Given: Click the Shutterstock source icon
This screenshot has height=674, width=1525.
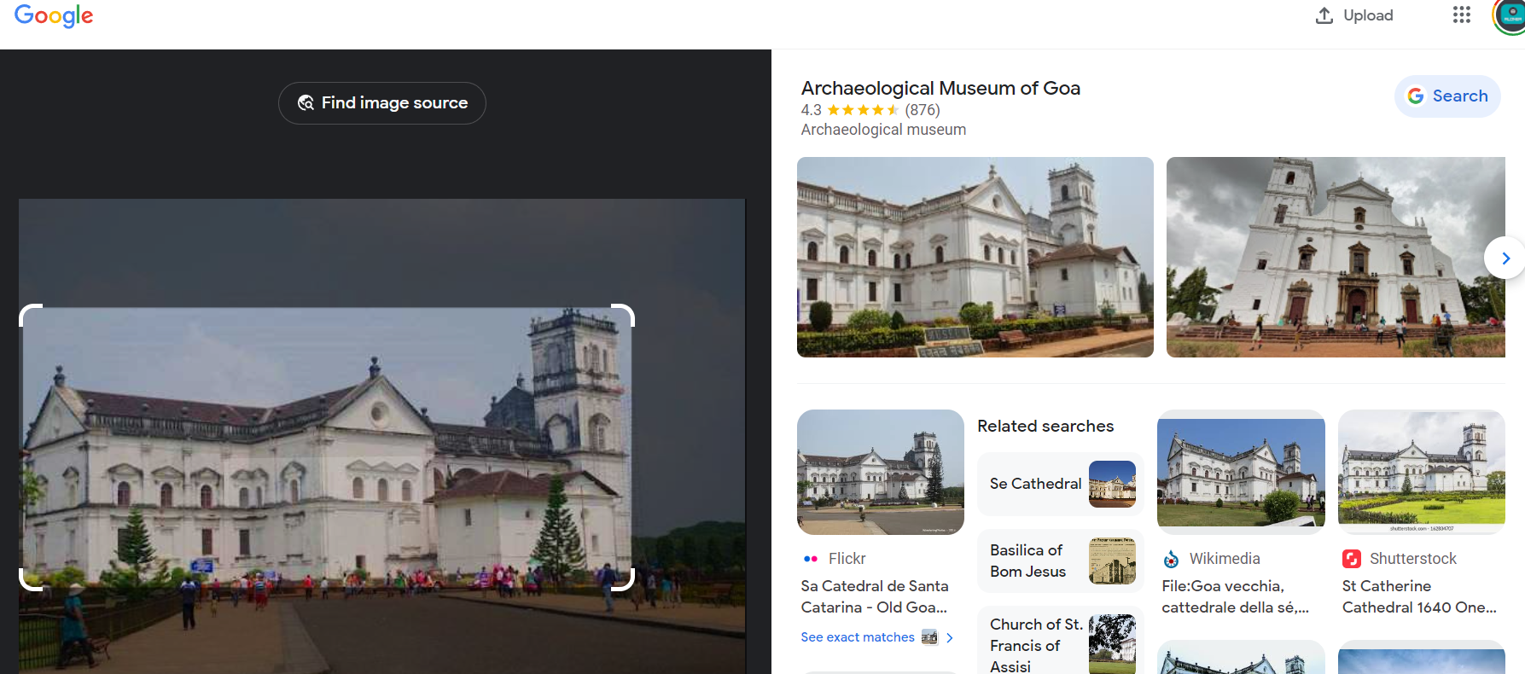Looking at the screenshot, I should pyautogui.click(x=1352, y=559).
